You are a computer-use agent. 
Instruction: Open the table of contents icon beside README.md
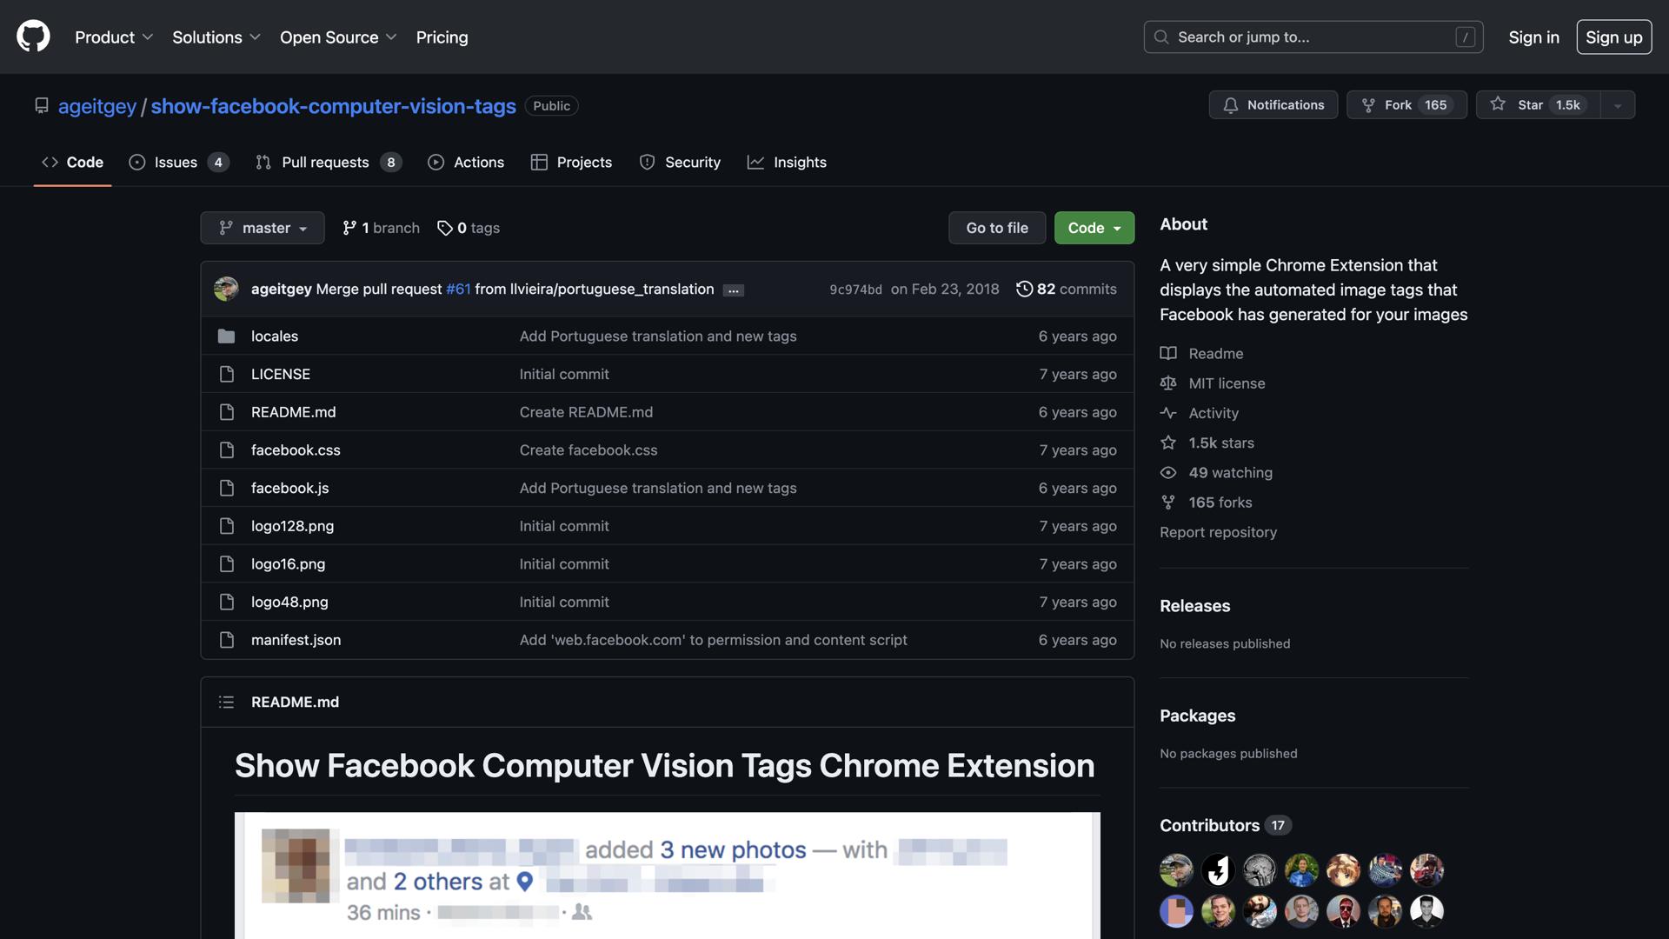(226, 702)
